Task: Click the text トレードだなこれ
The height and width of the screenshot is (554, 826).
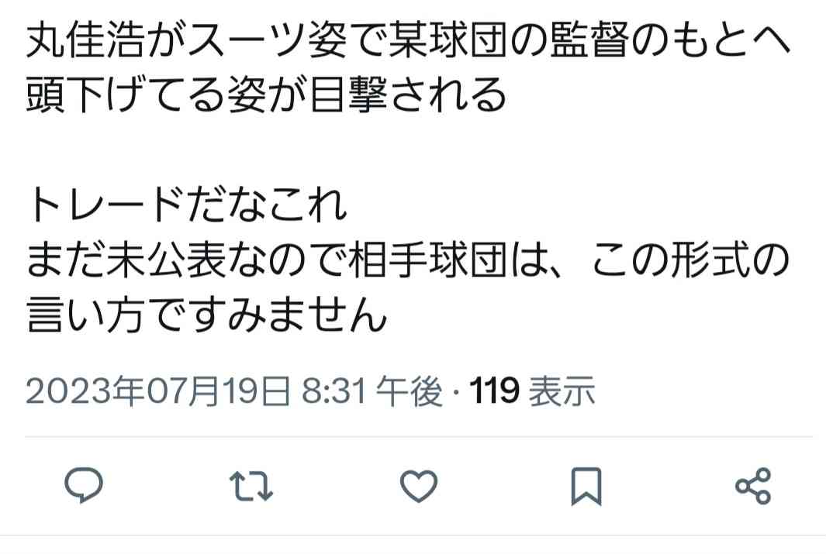Action: pos(186,205)
